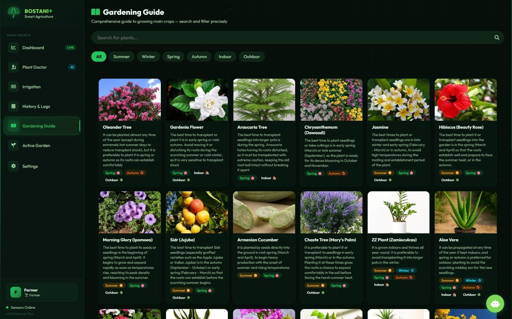Image resolution: width=512 pixels, height=319 pixels.
Task: Open the Aloe Vera photo
Action: [466, 212]
